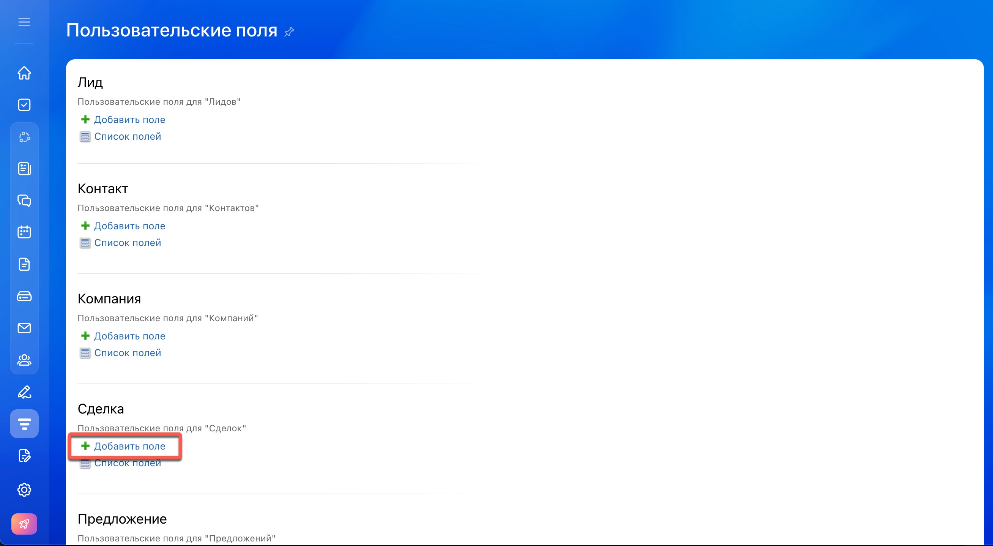The image size is (993, 546).
Task: Open the collaboration circles icon in sidebar
Action: click(24, 137)
